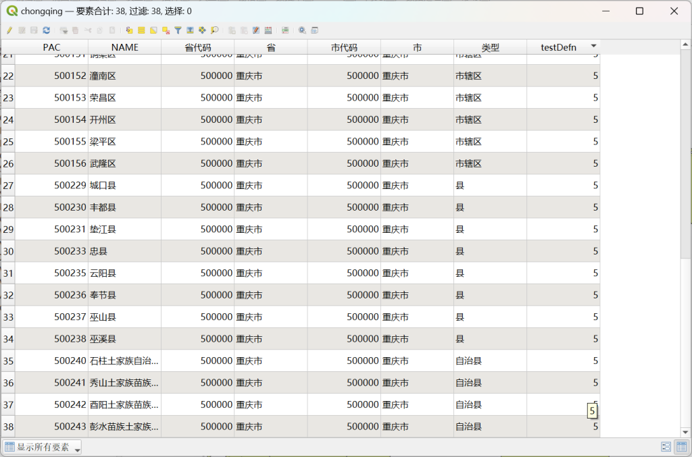Click the 城口县 name cell
The height and width of the screenshot is (457, 692).
pos(125,186)
